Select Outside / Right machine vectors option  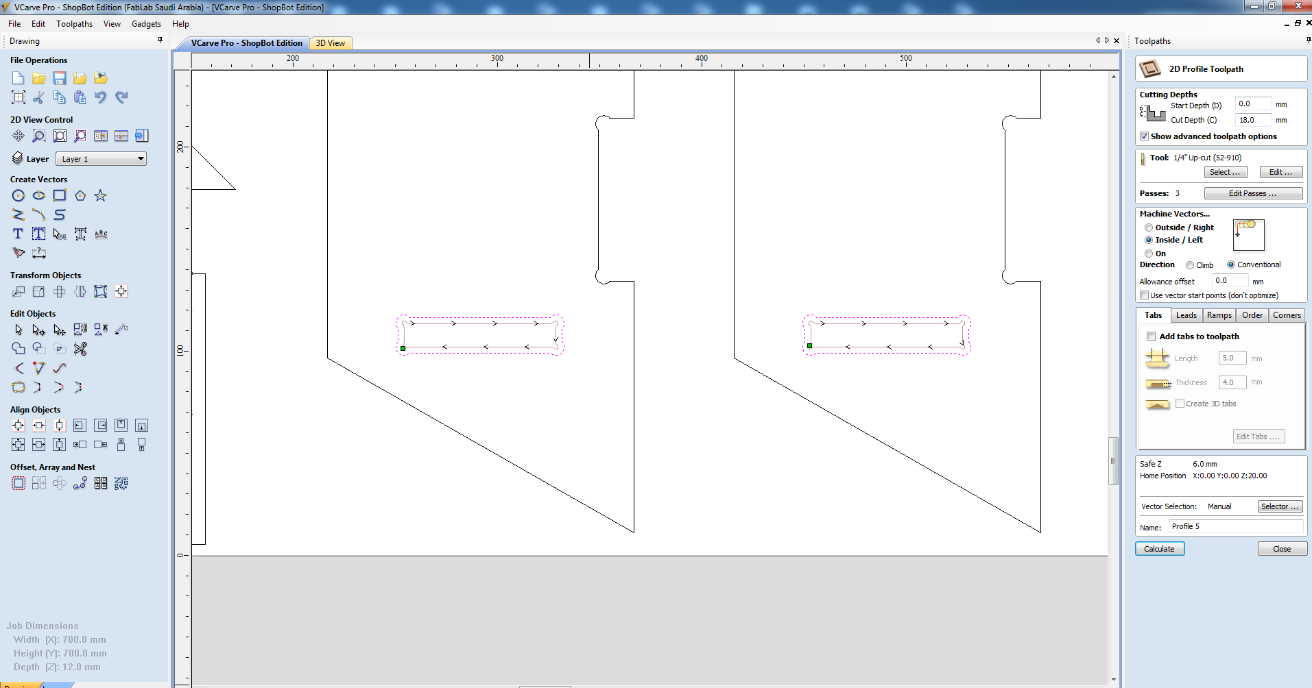(x=1149, y=228)
